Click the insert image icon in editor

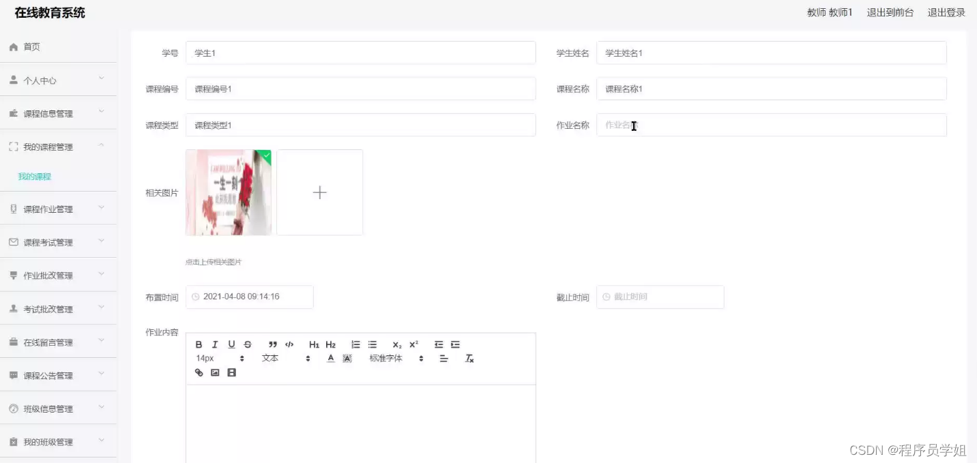[x=215, y=372]
